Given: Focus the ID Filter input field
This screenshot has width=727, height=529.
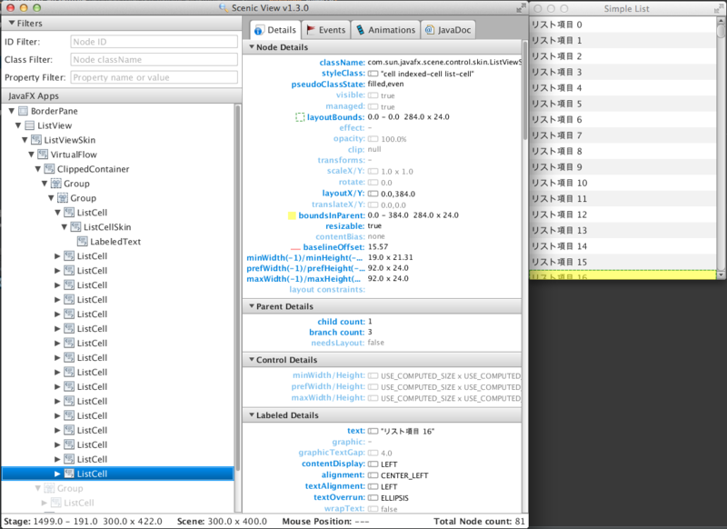Looking at the screenshot, I should (x=154, y=42).
